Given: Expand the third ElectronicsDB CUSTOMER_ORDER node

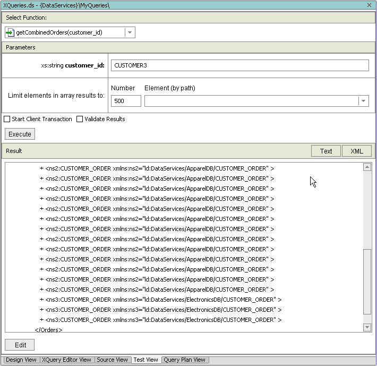Looking at the screenshot, I should pos(41,320).
